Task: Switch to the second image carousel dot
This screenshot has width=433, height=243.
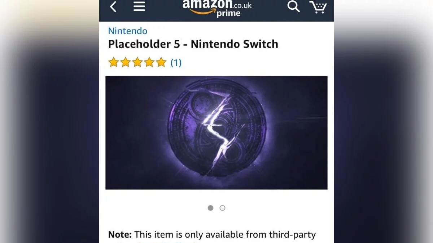Action: (x=222, y=208)
